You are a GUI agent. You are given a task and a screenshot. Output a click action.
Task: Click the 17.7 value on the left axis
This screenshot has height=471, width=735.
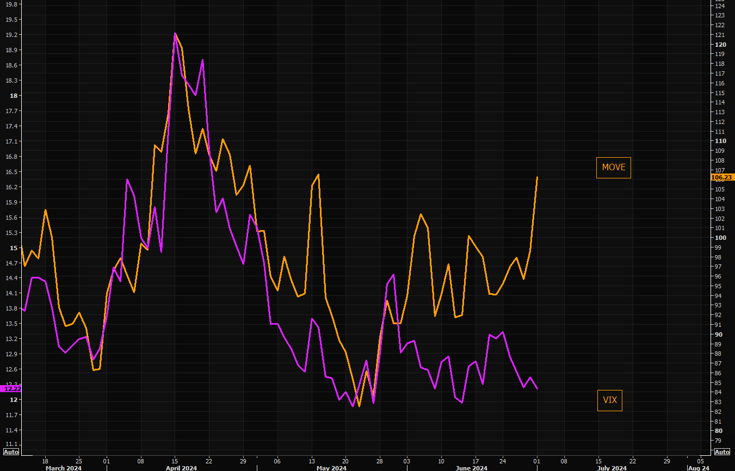point(11,111)
